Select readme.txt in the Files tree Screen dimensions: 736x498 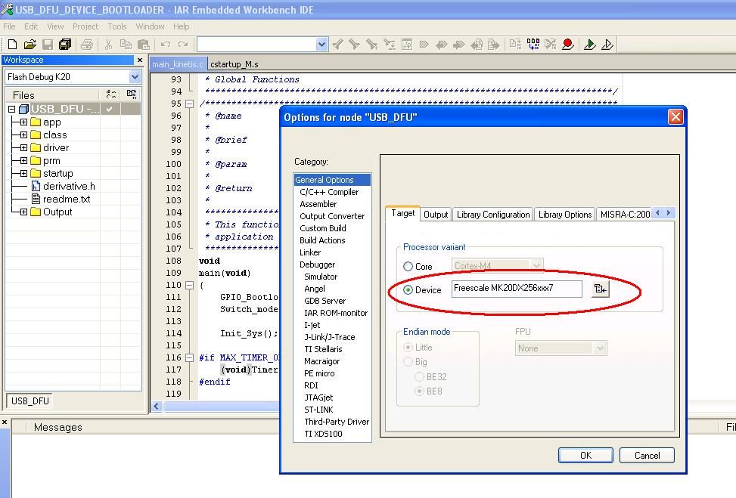coord(67,200)
